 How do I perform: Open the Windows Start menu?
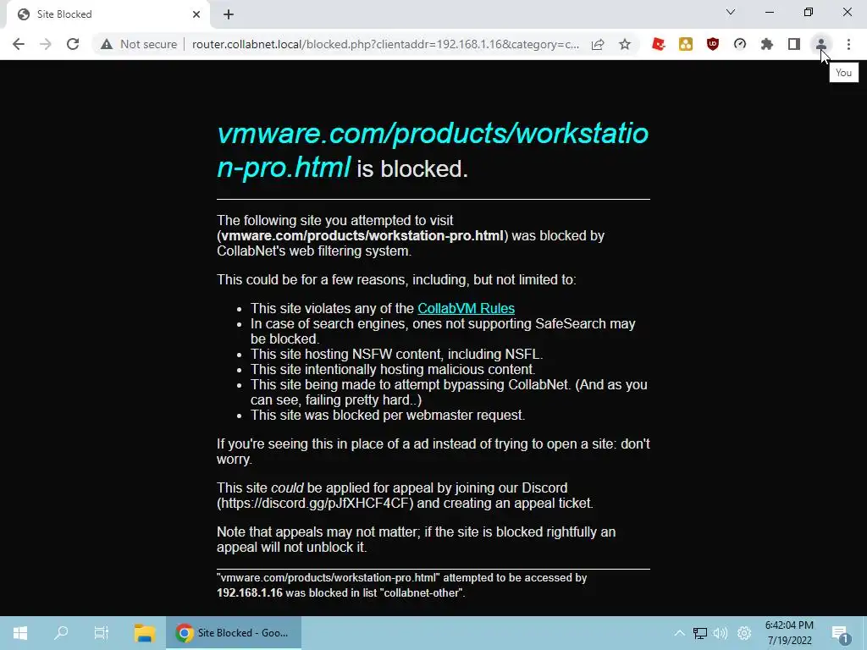20,633
